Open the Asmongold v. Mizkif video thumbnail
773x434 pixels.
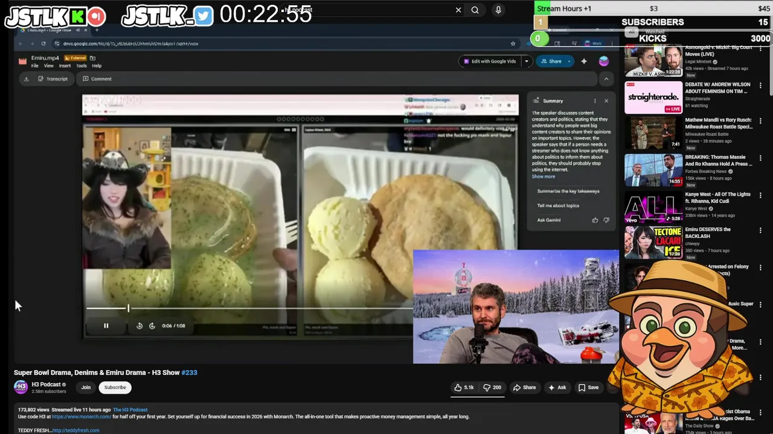point(653,61)
